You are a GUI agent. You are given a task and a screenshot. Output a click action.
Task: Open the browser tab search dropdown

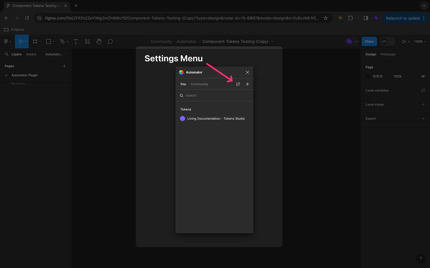click(424, 6)
